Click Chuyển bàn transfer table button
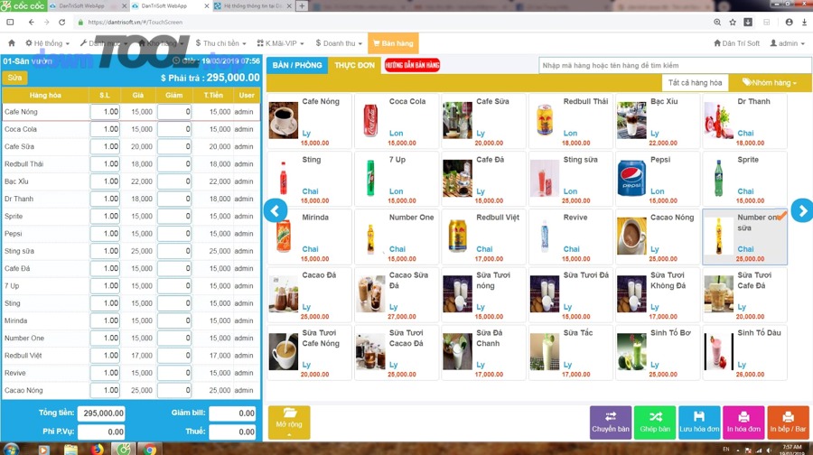 pos(611,422)
